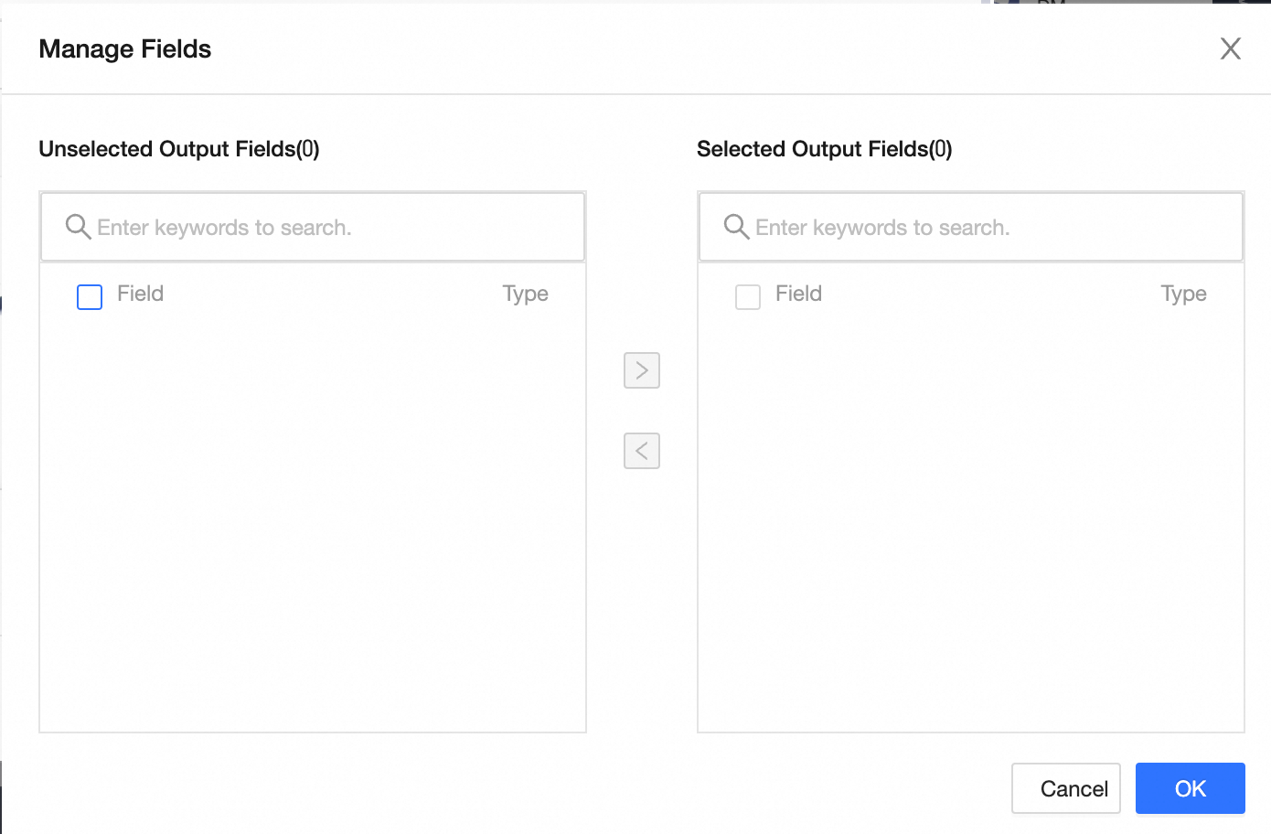The image size is (1271, 834).
Task: Click the move-left arrow button
Action: pos(642,451)
